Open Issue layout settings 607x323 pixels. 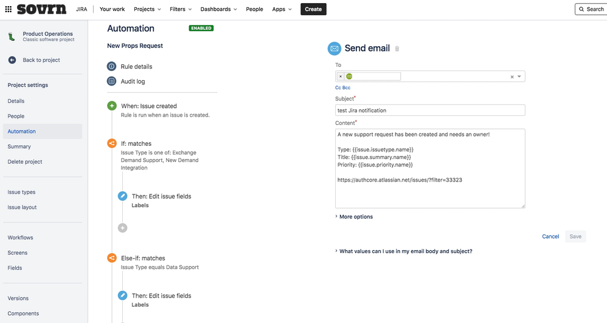pyautogui.click(x=22, y=207)
